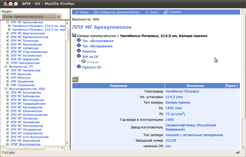Screen dimensions: 246x157
Task: Click Назад in the top toolbar
Action: (84, 12)
